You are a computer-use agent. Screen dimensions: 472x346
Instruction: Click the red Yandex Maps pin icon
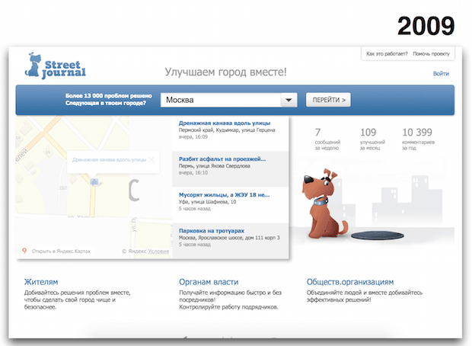click(24, 250)
